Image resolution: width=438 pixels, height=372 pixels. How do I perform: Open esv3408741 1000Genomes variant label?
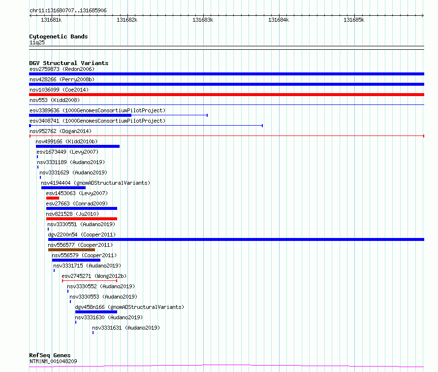(97, 121)
